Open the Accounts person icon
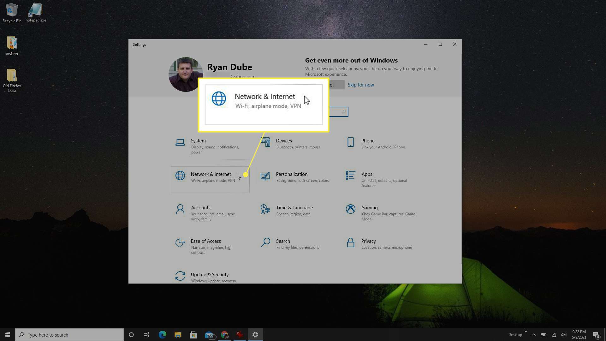Image resolution: width=606 pixels, height=341 pixels. (180, 209)
